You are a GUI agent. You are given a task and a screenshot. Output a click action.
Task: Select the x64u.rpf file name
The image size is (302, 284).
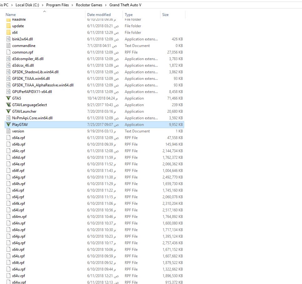[x=19, y=269]
